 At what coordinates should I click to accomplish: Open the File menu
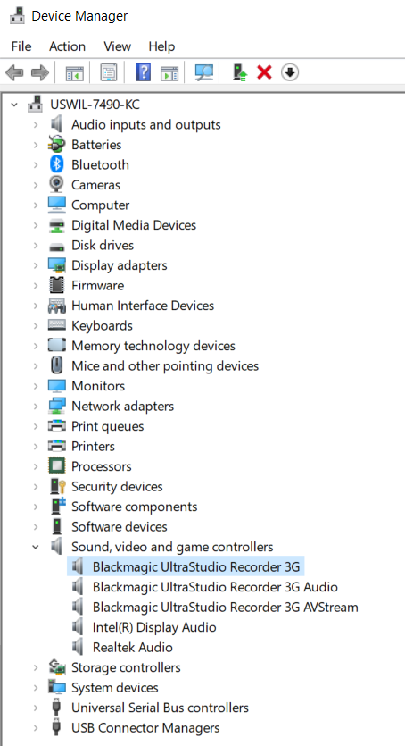[21, 46]
